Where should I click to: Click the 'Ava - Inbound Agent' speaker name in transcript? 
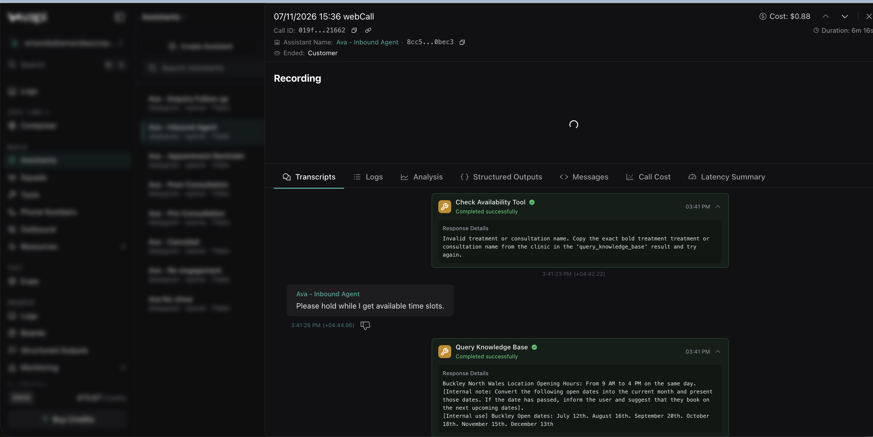click(x=328, y=294)
